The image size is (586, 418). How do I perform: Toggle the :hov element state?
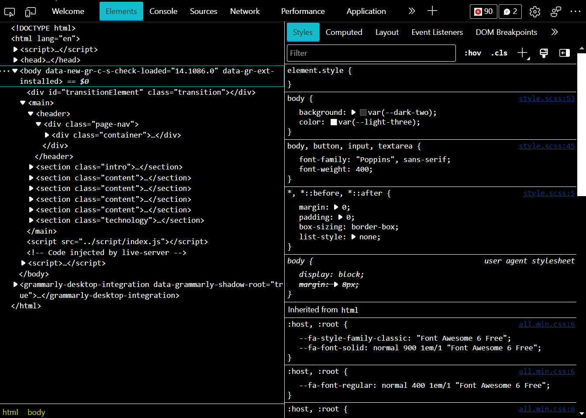[472, 53]
